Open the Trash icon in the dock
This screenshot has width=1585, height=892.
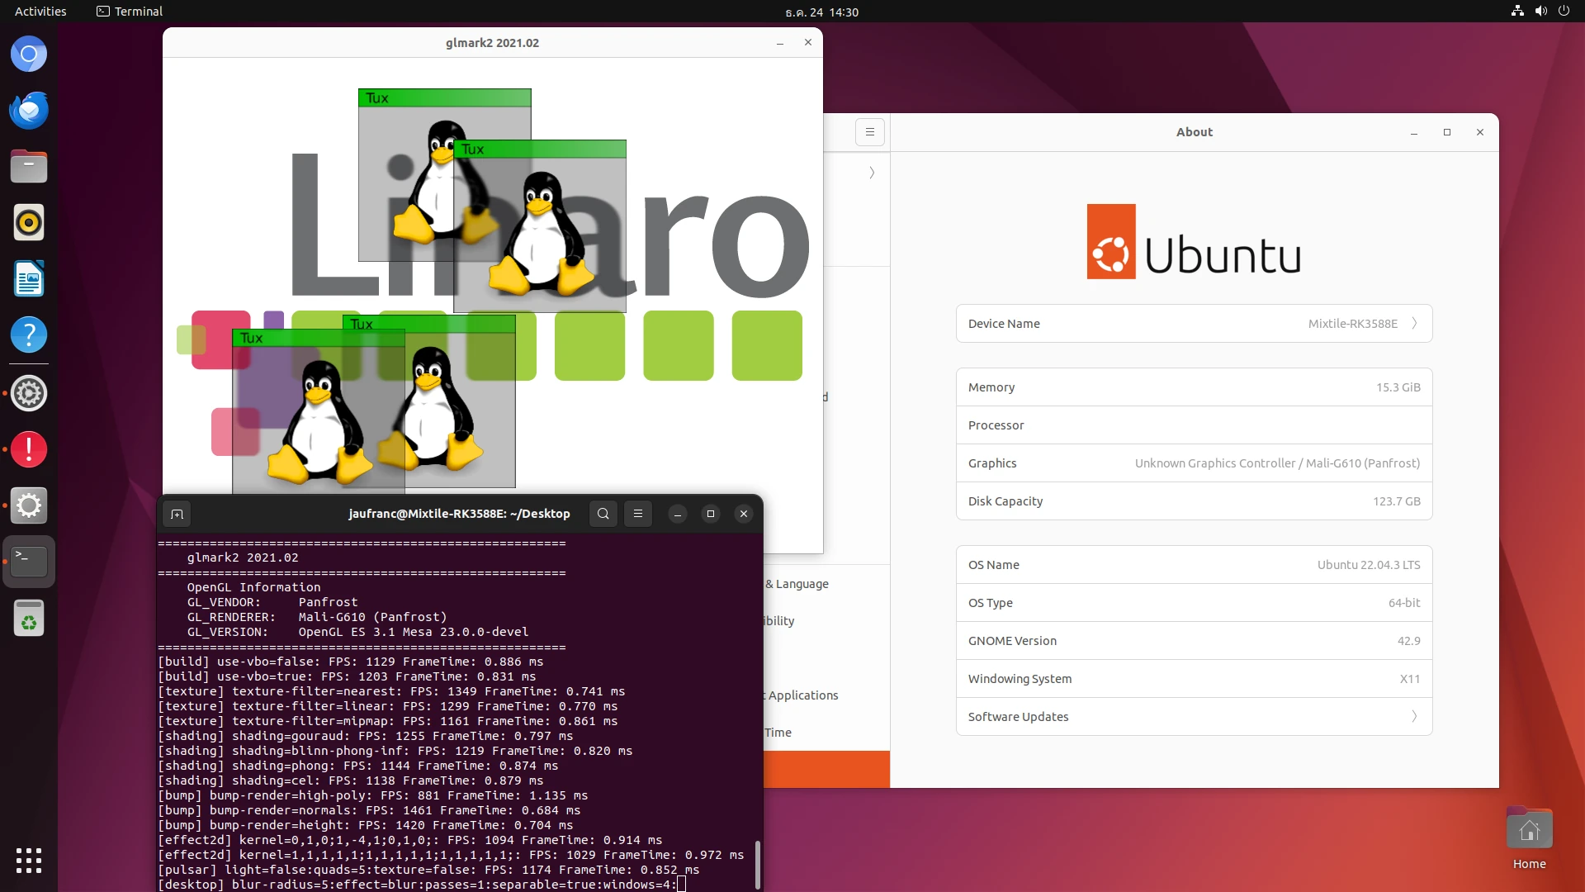(29, 618)
